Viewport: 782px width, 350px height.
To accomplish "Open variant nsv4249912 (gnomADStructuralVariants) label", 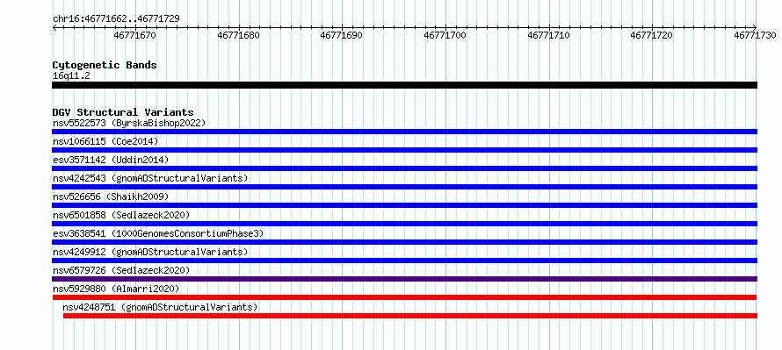I will pos(150,252).
